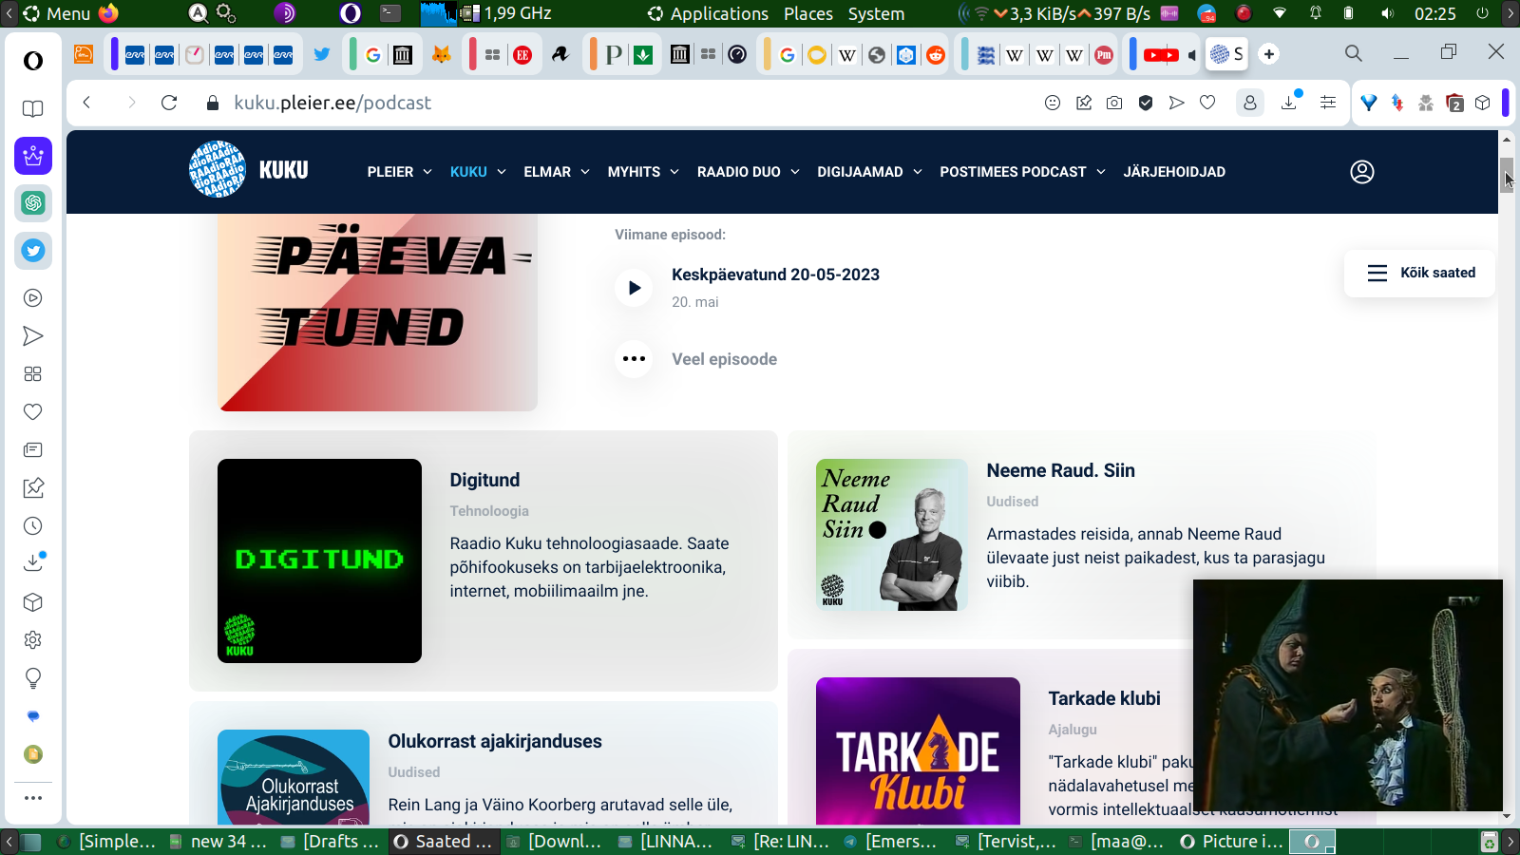This screenshot has width=1520, height=855.
Task: Open Neeme Raud. Siin podcast title
Action: 1060,470
